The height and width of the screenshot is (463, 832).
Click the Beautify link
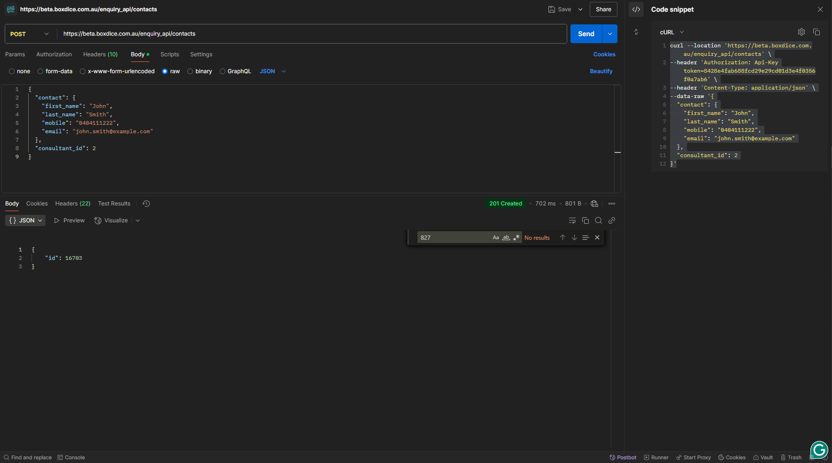click(601, 71)
